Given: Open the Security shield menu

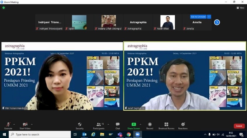Looking at the screenshot, I should pos(79,126).
